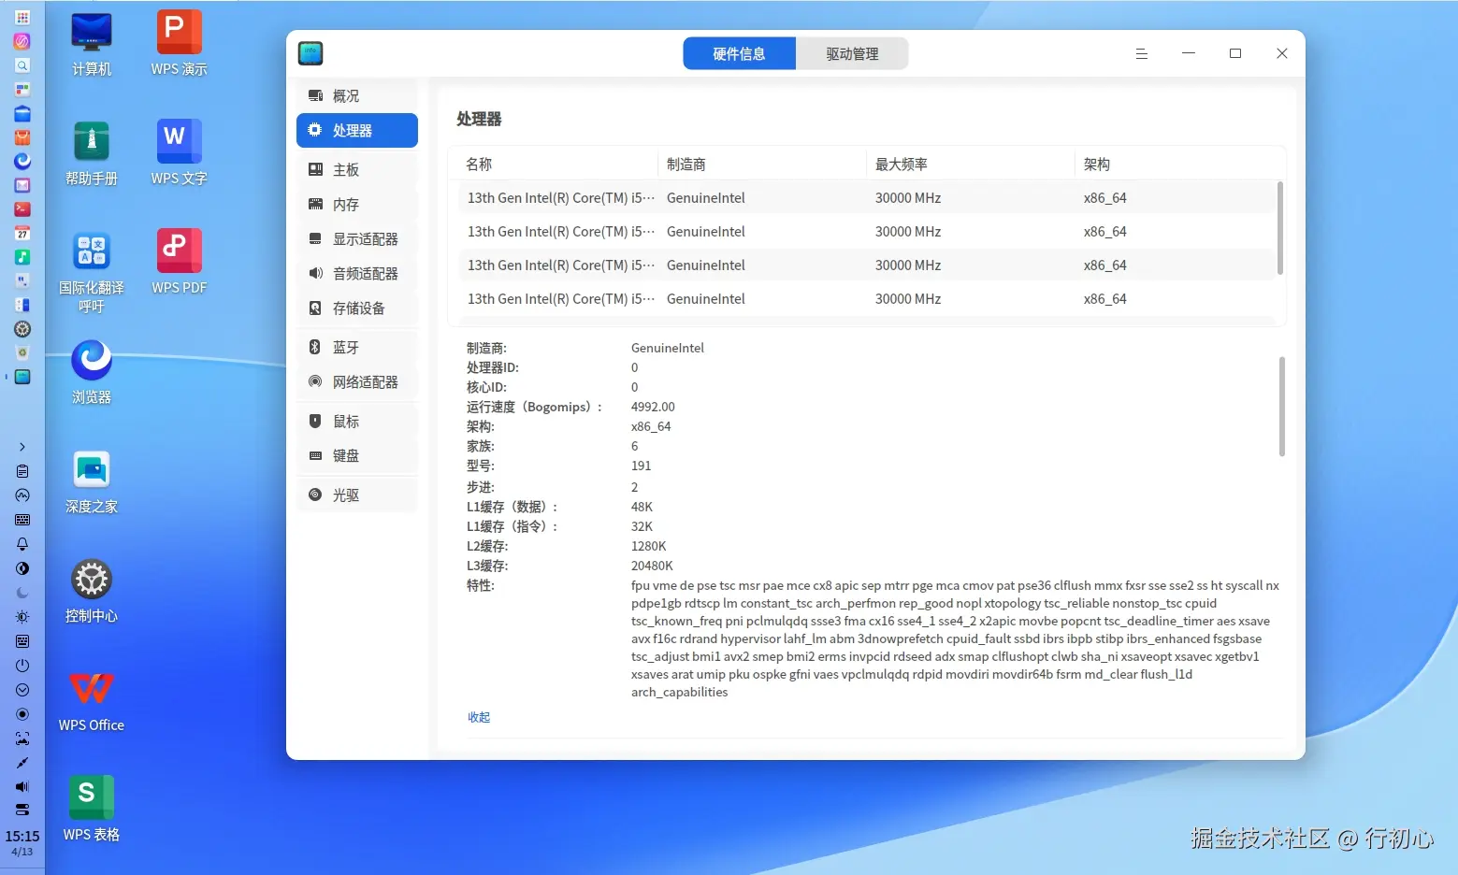This screenshot has width=1458, height=875.
Task: Show 键盘 keyboard device info
Action: (356, 456)
